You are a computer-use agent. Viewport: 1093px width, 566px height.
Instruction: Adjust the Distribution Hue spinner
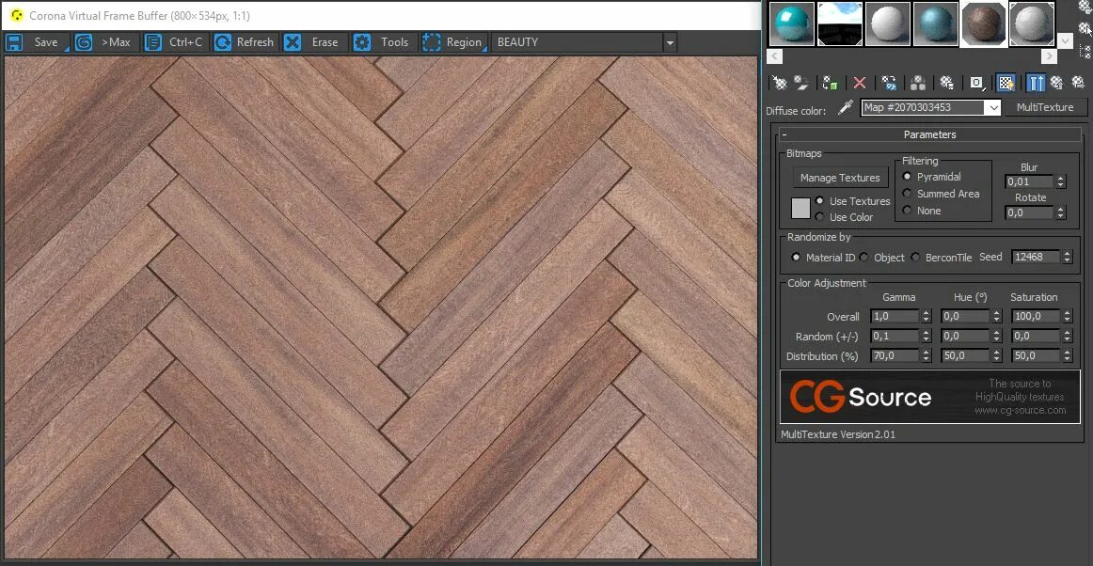tap(997, 355)
